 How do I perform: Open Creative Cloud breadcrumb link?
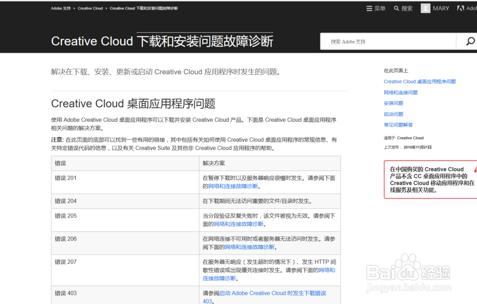[x=90, y=9]
